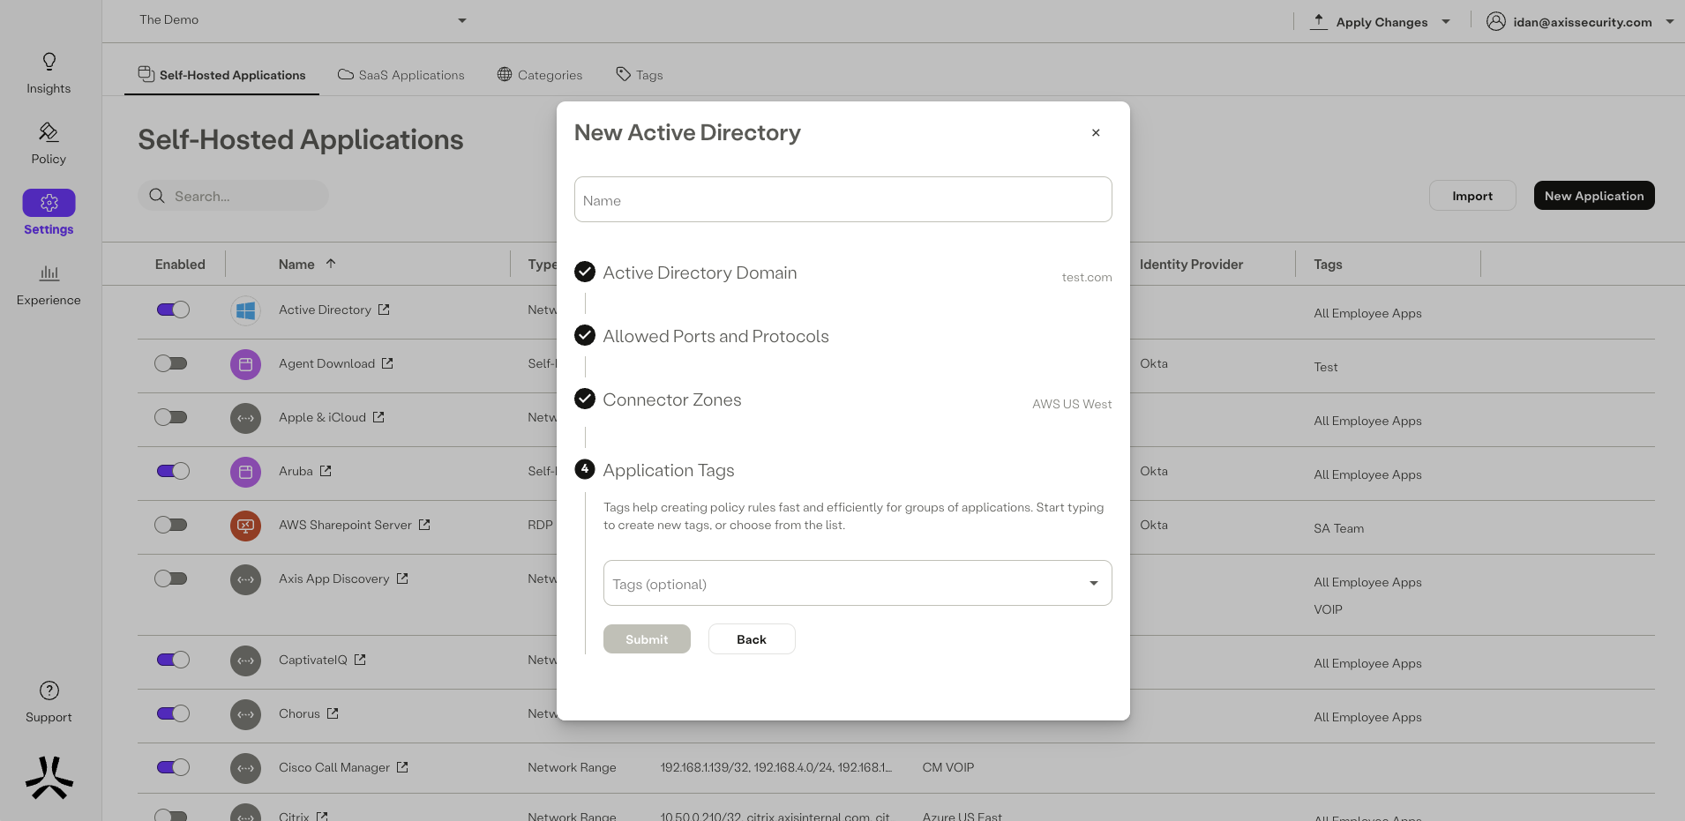The image size is (1685, 821).
Task: Click the New Application button
Action: pos(1594,196)
